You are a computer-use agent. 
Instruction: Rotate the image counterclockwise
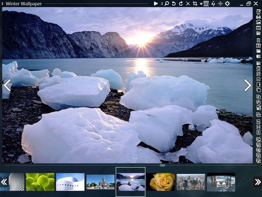[174, 4]
